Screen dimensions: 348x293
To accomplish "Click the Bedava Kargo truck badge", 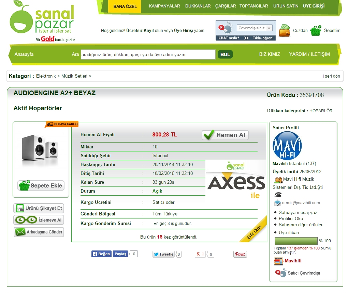I will click(x=62, y=124).
